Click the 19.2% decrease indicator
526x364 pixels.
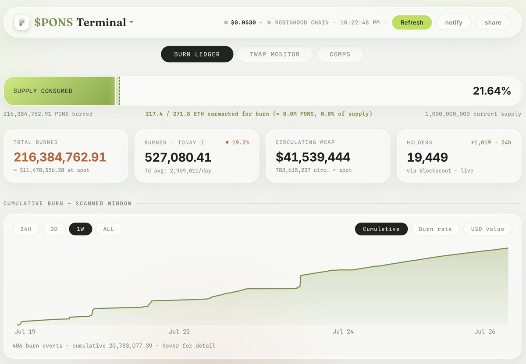click(237, 142)
